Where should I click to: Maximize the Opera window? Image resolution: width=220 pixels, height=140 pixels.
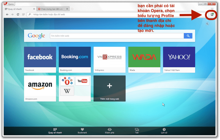click(205, 4)
